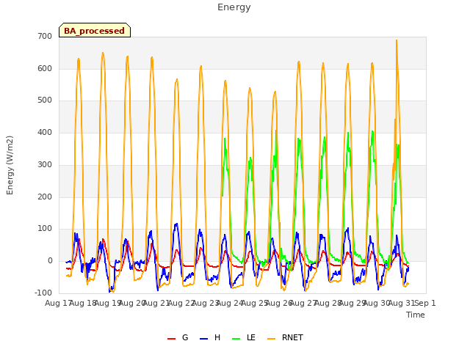Viewport: 470px width, 352px height.
Task: Toggle the H series legend entry
Action: 210,338
